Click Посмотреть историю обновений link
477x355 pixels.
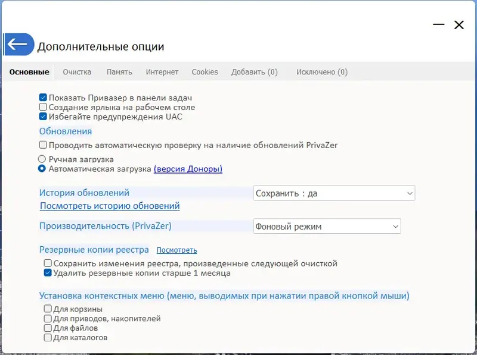click(110, 206)
